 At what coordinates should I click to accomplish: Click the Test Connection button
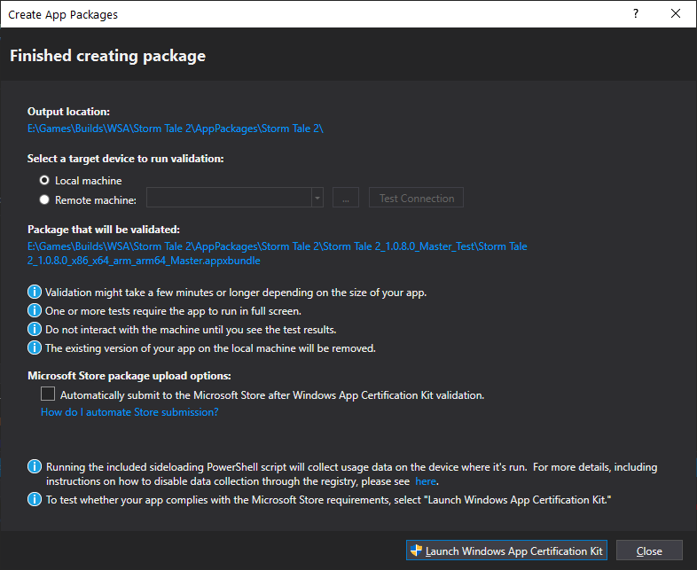pos(417,199)
